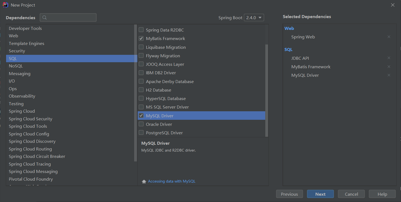
Task: Check IBM DB2 Driver checkbox
Action: click(141, 73)
